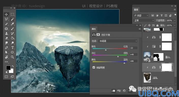179x97 pixels.
Task: Select the Eyedropper tool
Action: tap(12, 24)
